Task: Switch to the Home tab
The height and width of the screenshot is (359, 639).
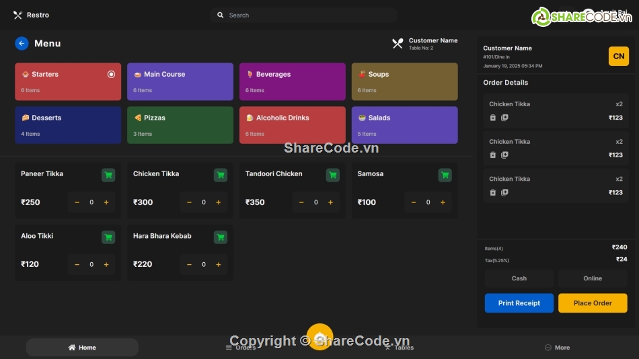Action: [x=82, y=348]
